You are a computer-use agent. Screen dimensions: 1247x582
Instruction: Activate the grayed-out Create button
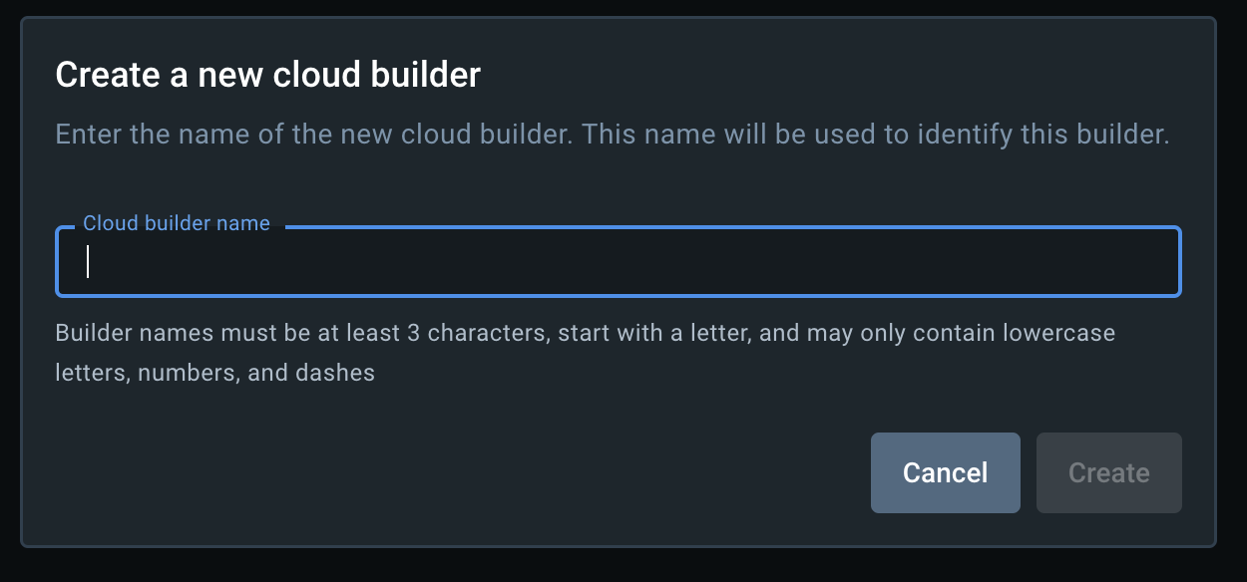point(1108,472)
